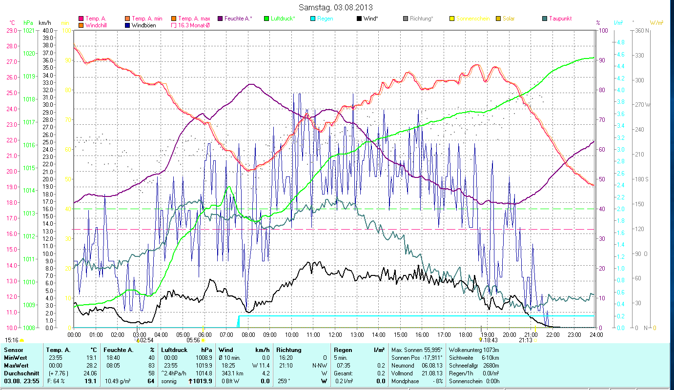Select the yellow Sonnenschein legend swatch
This screenshot has height=390, width=674.
(452, 19)
